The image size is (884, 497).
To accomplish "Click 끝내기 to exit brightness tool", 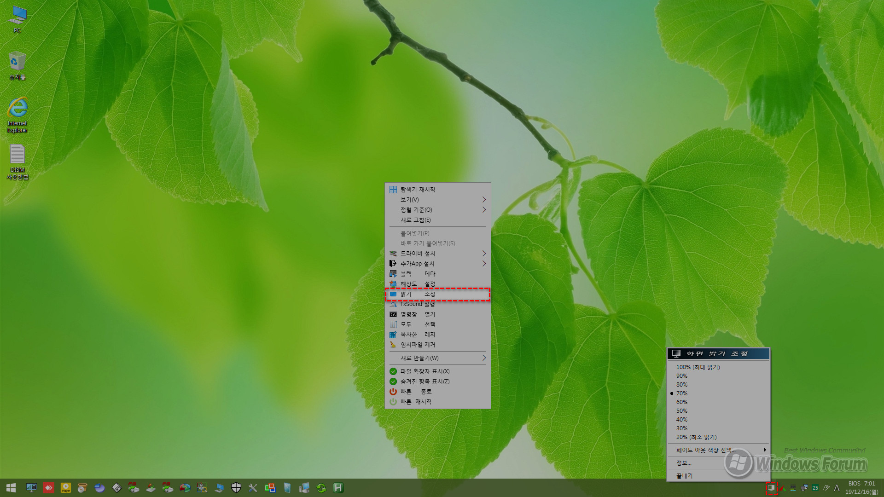I will click(718, 476).
